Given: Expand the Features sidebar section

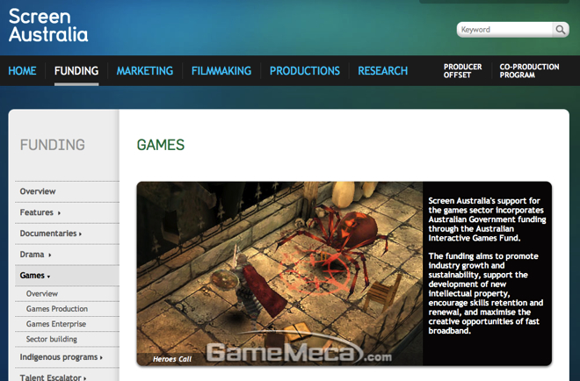Looking at the screenshot, I should point(40,212).
